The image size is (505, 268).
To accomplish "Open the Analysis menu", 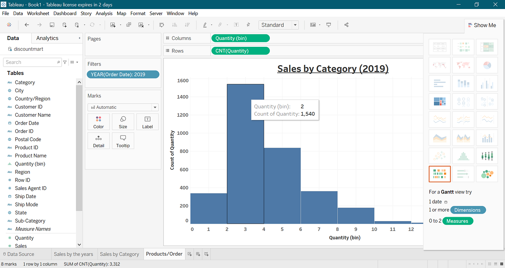I will (104, 13).
